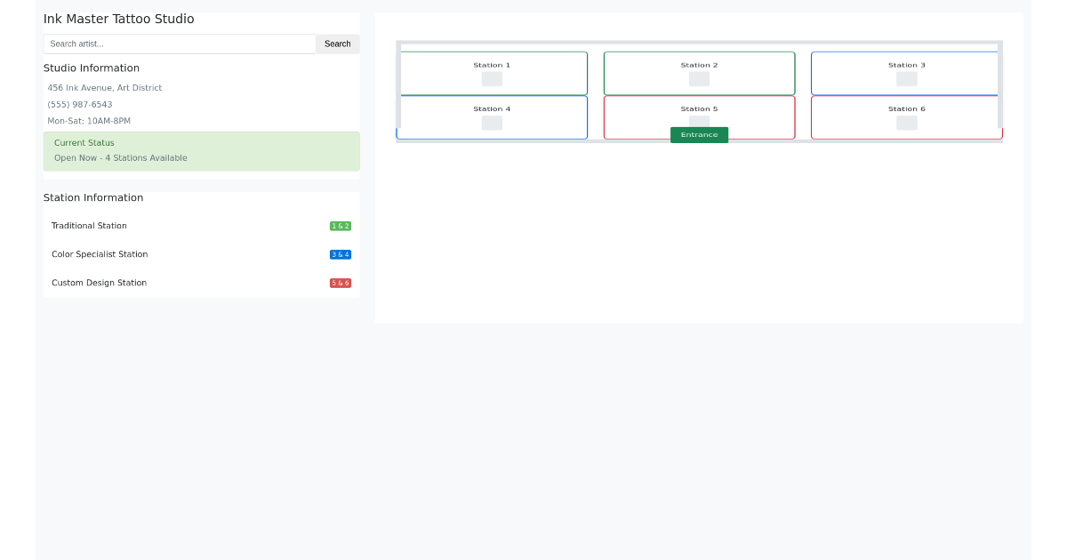This screenshot has width=1067, height=560.
Task: Click the gray chair icon in Station 2
Action: (699, 79)
